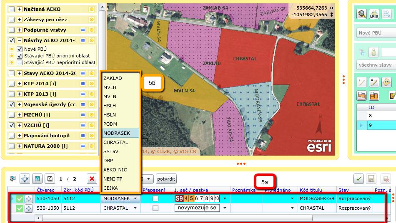Expand the Stavy AEKO 2014 layer group
Screen dimensions: 396x223
(20, 73)
